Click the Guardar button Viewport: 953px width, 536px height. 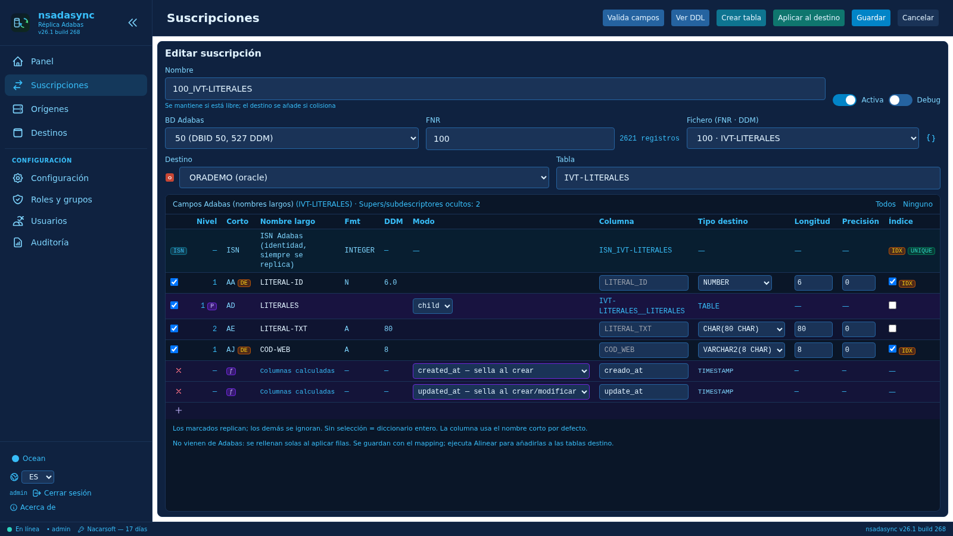(x=871, y=18)
